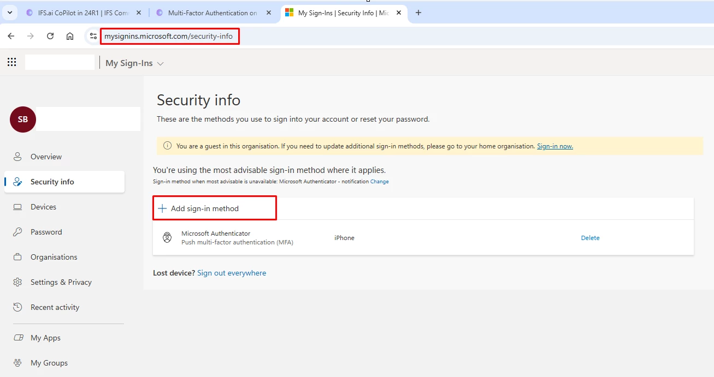Viewport: 714px width, 377px height.
Task: Open the app launcher waffle icon
Action: coord(11,62)
